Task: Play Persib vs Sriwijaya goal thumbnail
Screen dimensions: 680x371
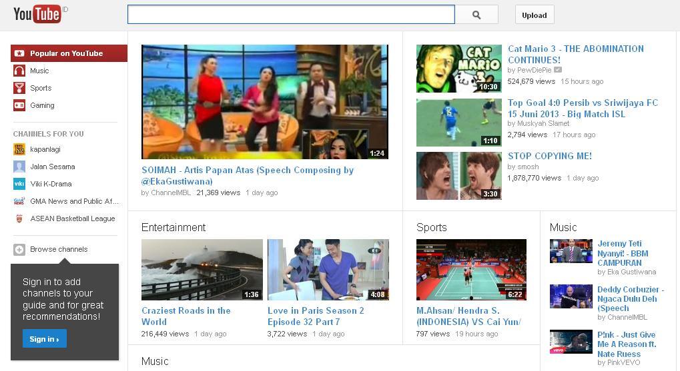Action: tap(459, 123)
